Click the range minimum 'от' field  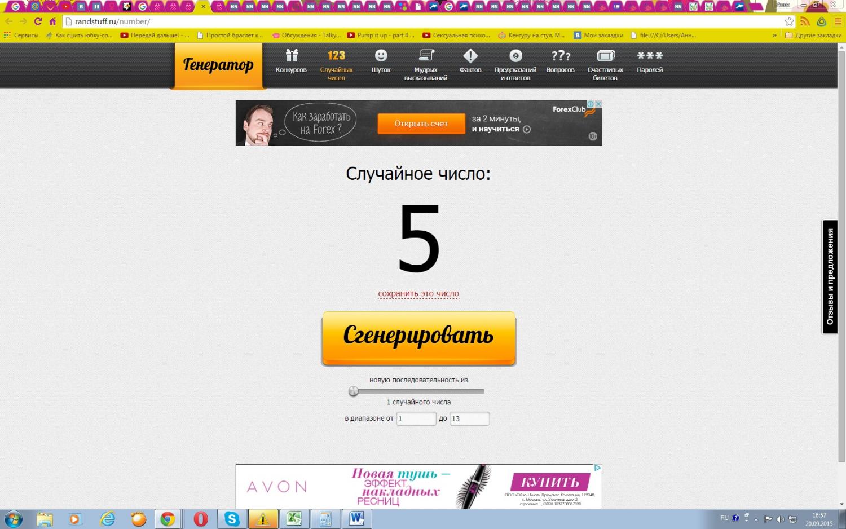tap(416, 418)
